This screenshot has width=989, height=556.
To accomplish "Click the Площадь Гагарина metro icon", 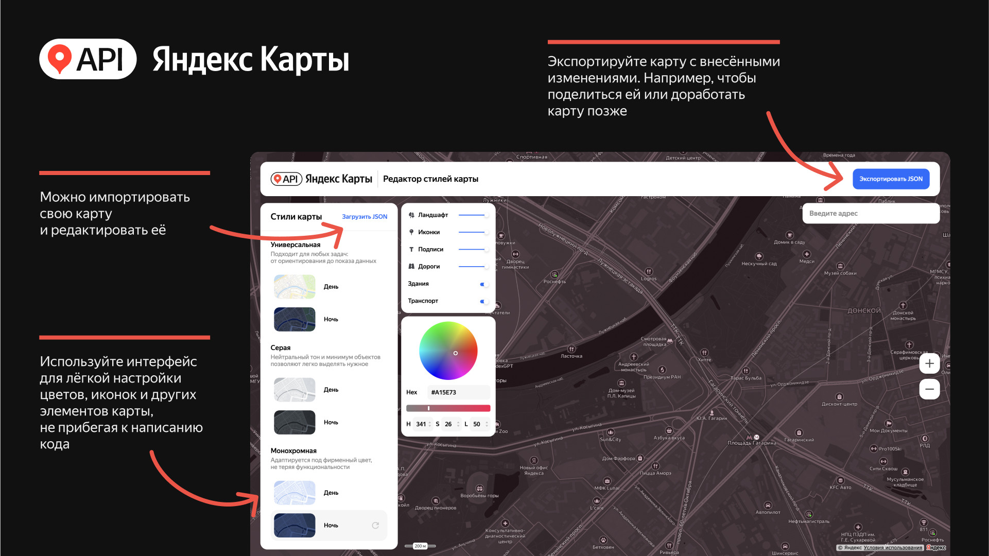I will pyautogui.click(x=749, y=437).
